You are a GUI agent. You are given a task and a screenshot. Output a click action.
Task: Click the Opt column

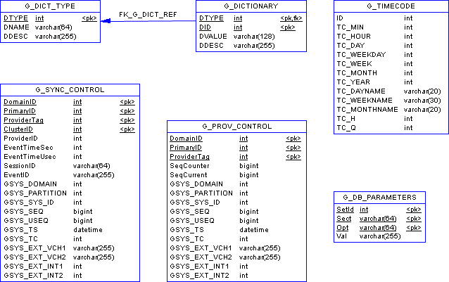click(343, 228)
